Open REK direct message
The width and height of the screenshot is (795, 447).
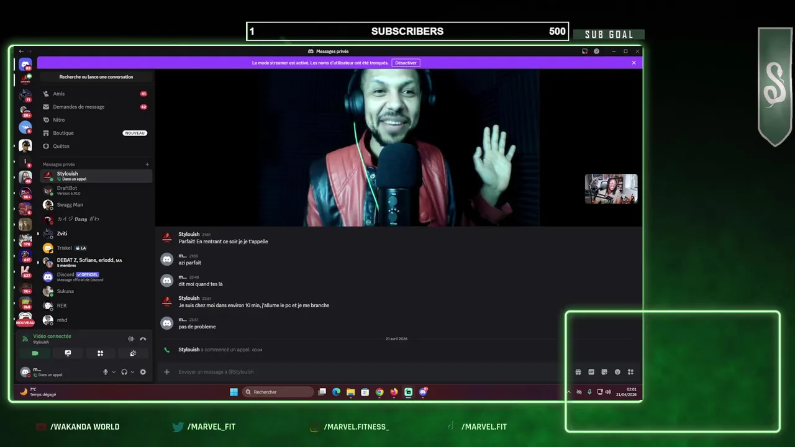pyautogui.click(x=96, y=305)
